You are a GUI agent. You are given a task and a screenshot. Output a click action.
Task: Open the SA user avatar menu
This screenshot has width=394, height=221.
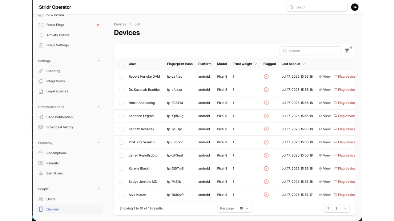(x=355, y=7)
